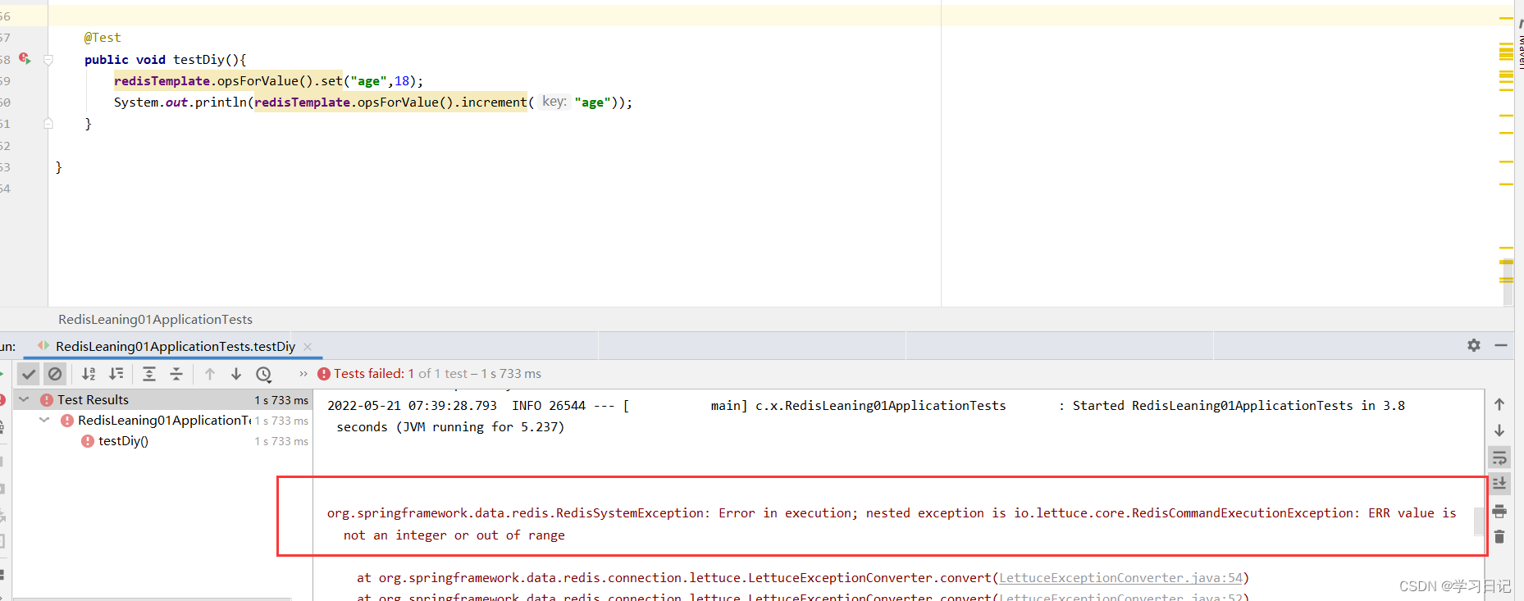Click 'not an integer or out of range' text
Screen dimensions: 1524x601
pos(454,535)
